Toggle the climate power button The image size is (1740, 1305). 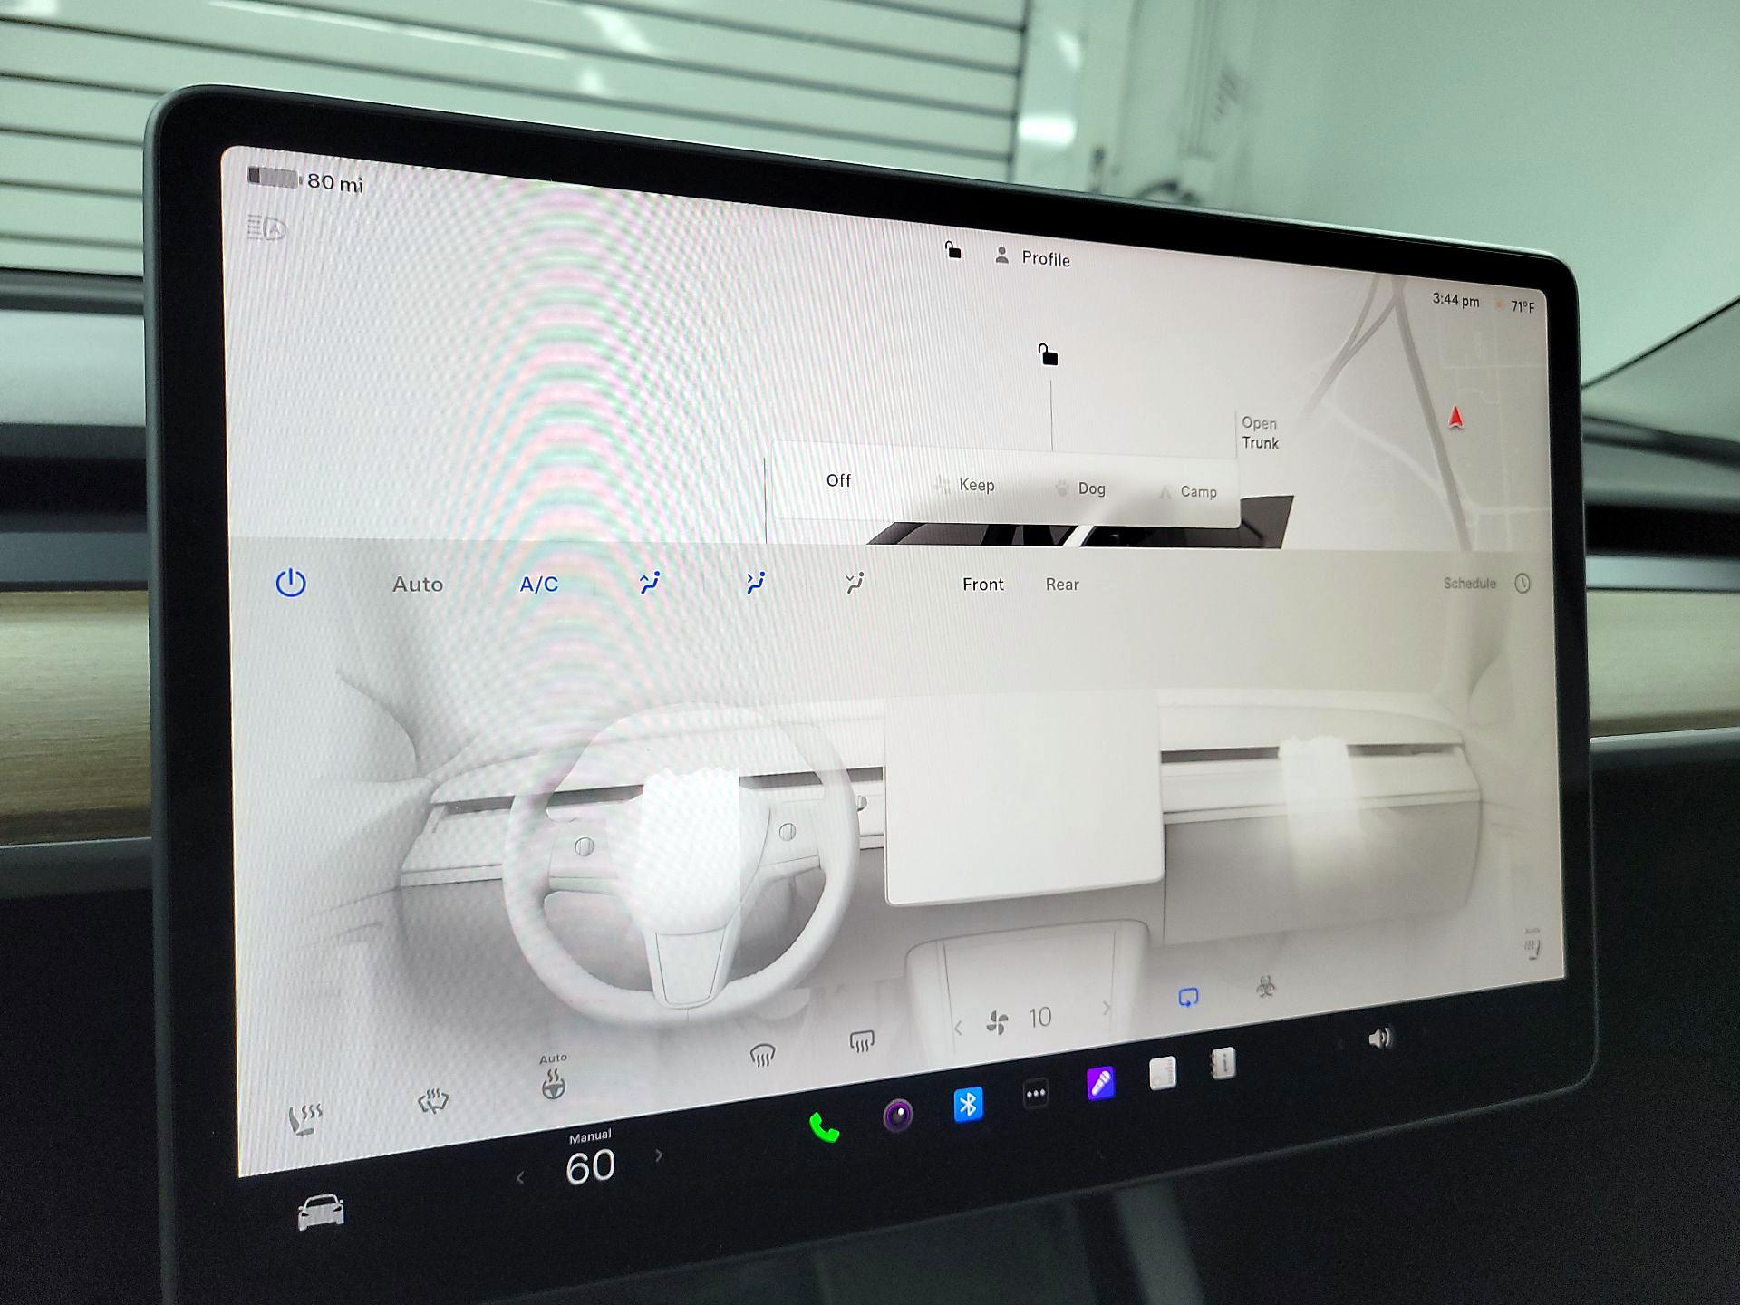(x=291, y=583)
